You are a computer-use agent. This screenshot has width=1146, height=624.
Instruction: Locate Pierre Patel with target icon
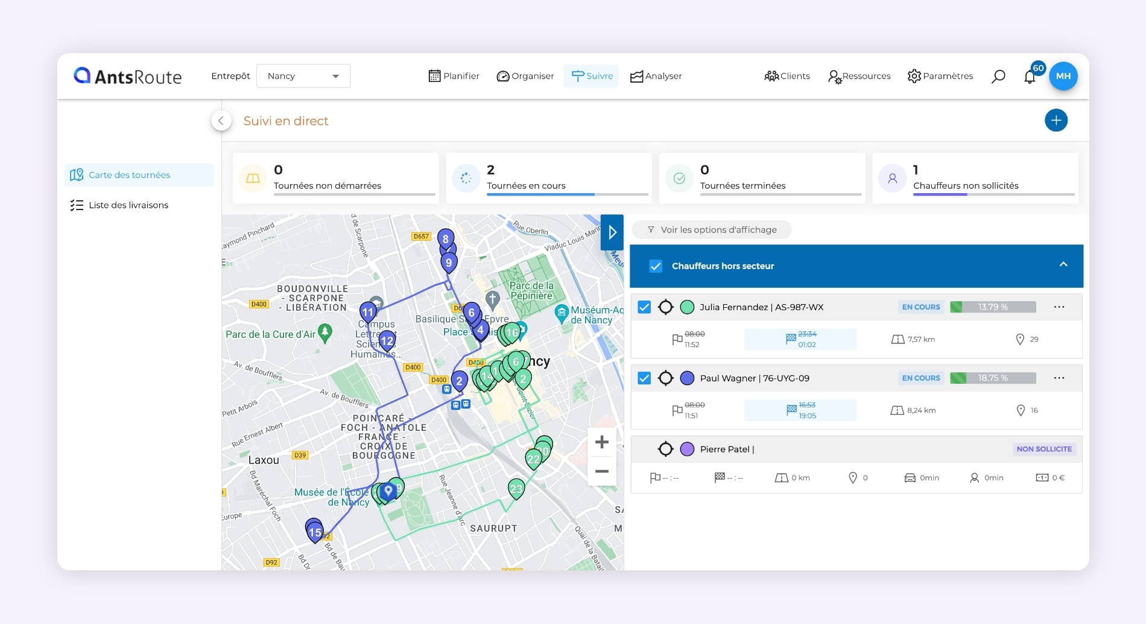665,449
